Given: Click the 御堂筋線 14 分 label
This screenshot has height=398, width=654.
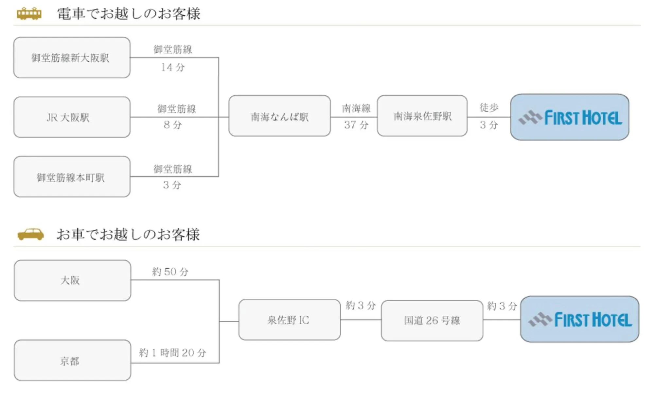Looking at the screenshot, I should [x=173, y=58].
